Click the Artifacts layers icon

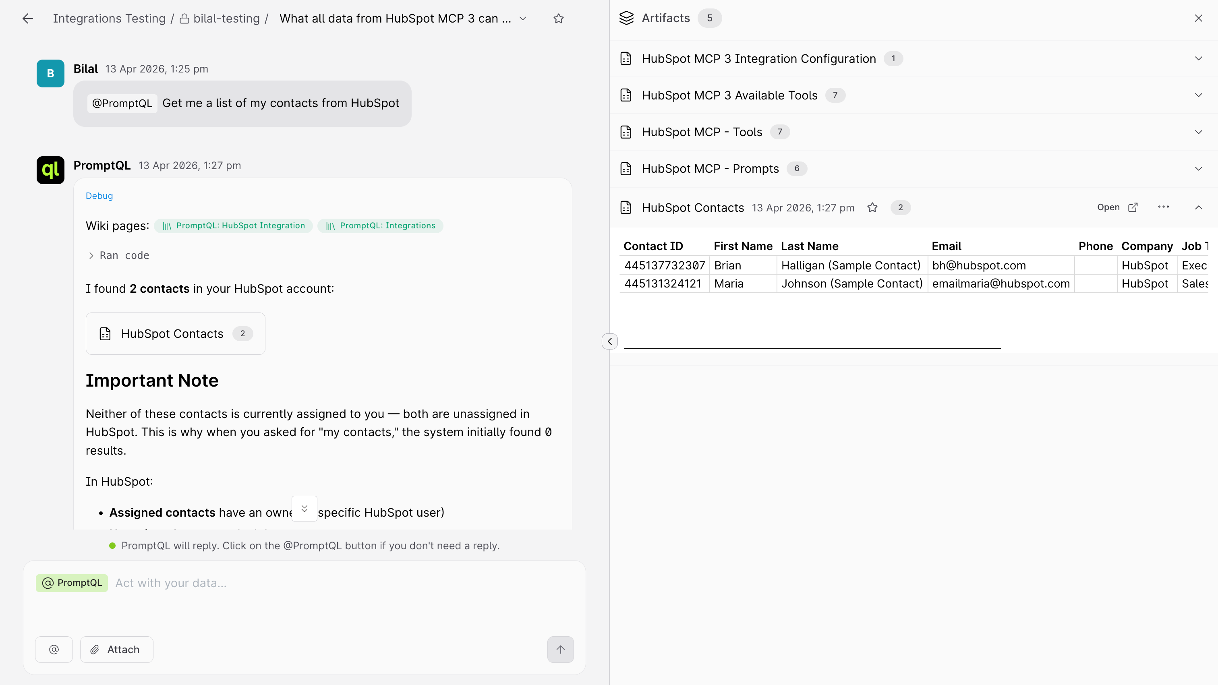(x=626, y=18)
